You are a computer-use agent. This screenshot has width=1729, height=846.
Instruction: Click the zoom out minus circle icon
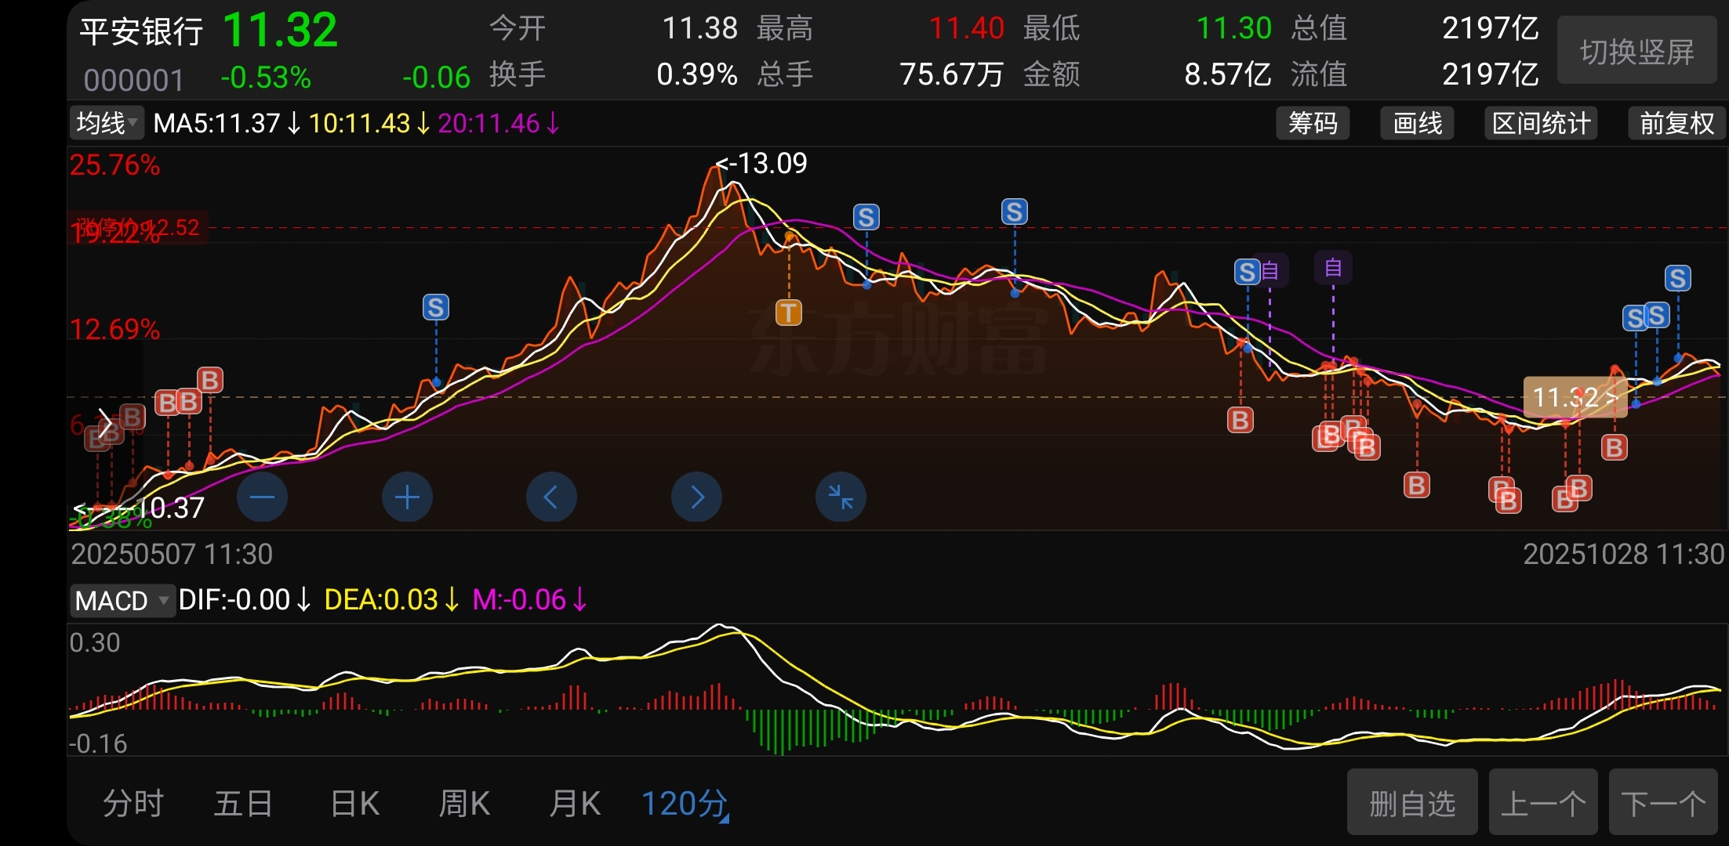click(x=262, y=497)
